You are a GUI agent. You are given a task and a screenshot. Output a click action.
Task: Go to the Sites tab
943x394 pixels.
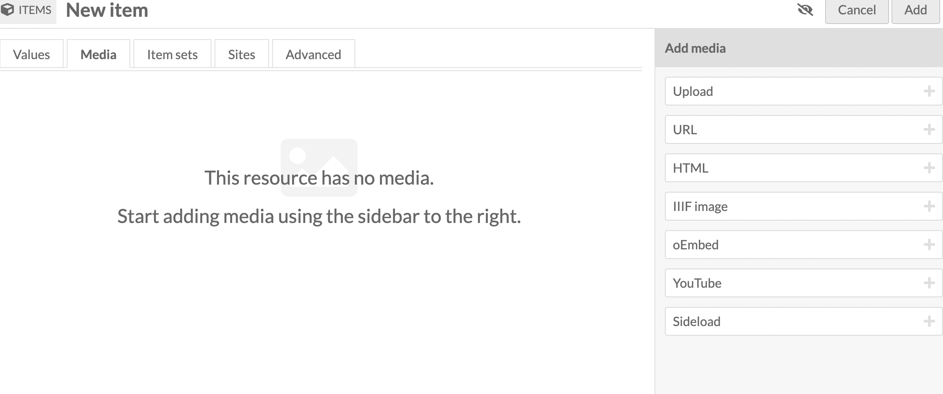point(241,54)
